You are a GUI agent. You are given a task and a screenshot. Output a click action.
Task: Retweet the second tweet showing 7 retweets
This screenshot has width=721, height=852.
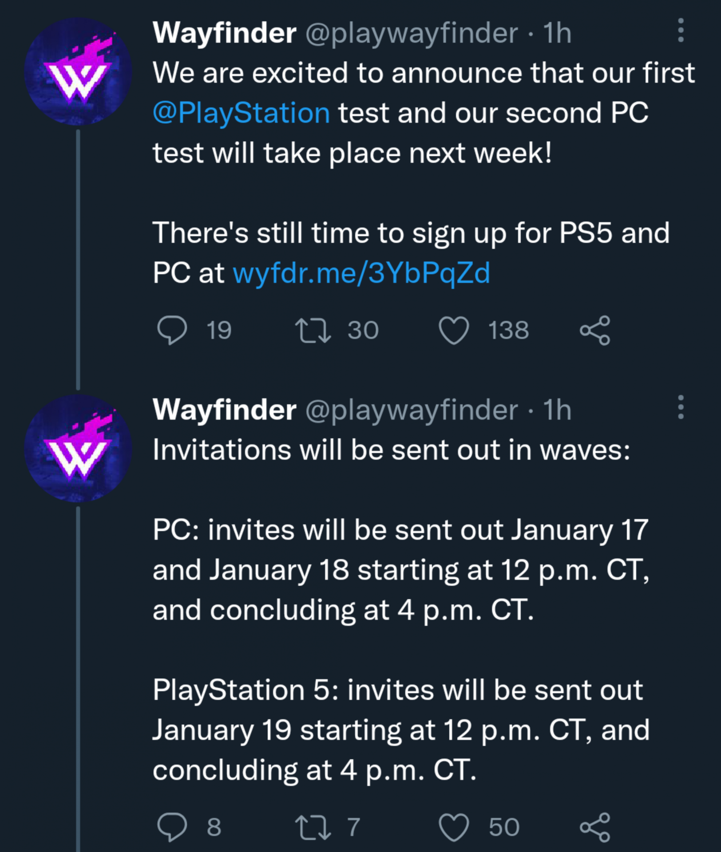(x=313, y=827)
